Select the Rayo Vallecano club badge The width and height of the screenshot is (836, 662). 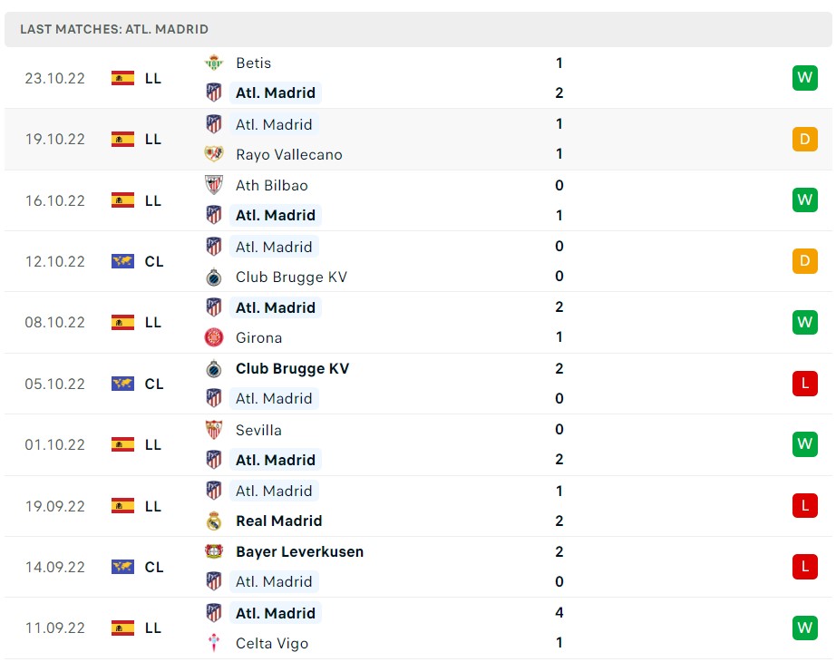click(214, 154)
